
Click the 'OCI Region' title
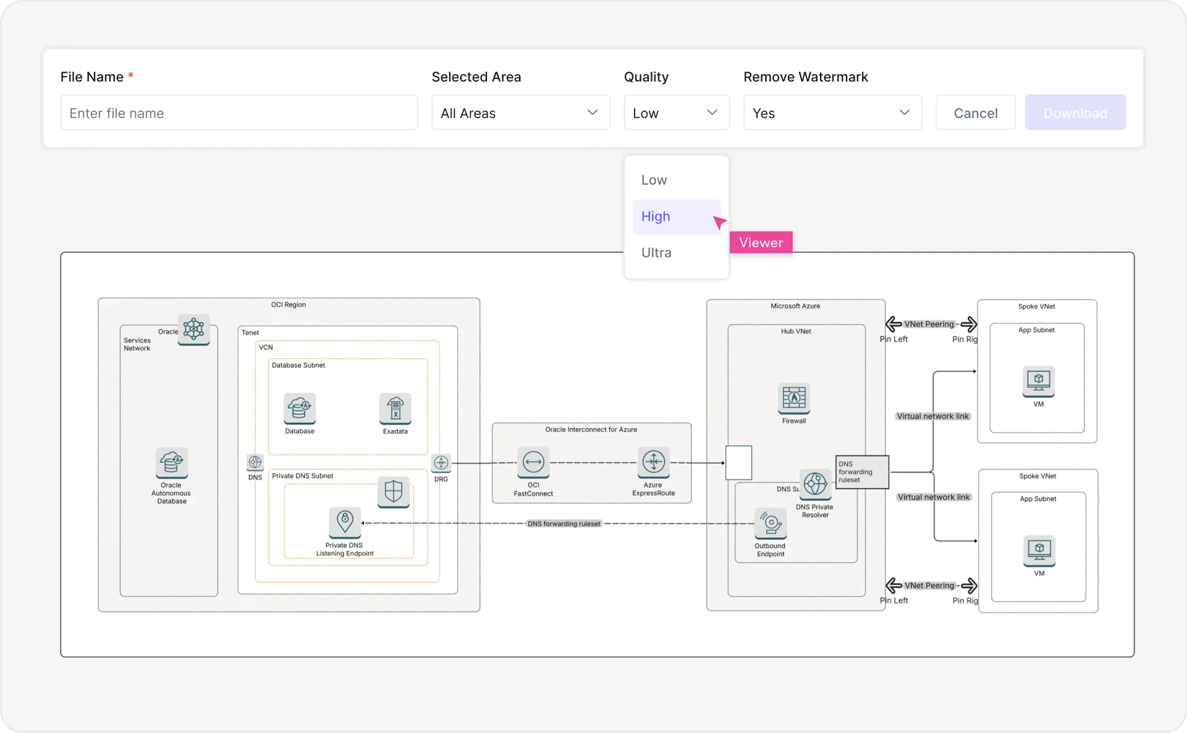pyautogui.click(x=289, y=305)
